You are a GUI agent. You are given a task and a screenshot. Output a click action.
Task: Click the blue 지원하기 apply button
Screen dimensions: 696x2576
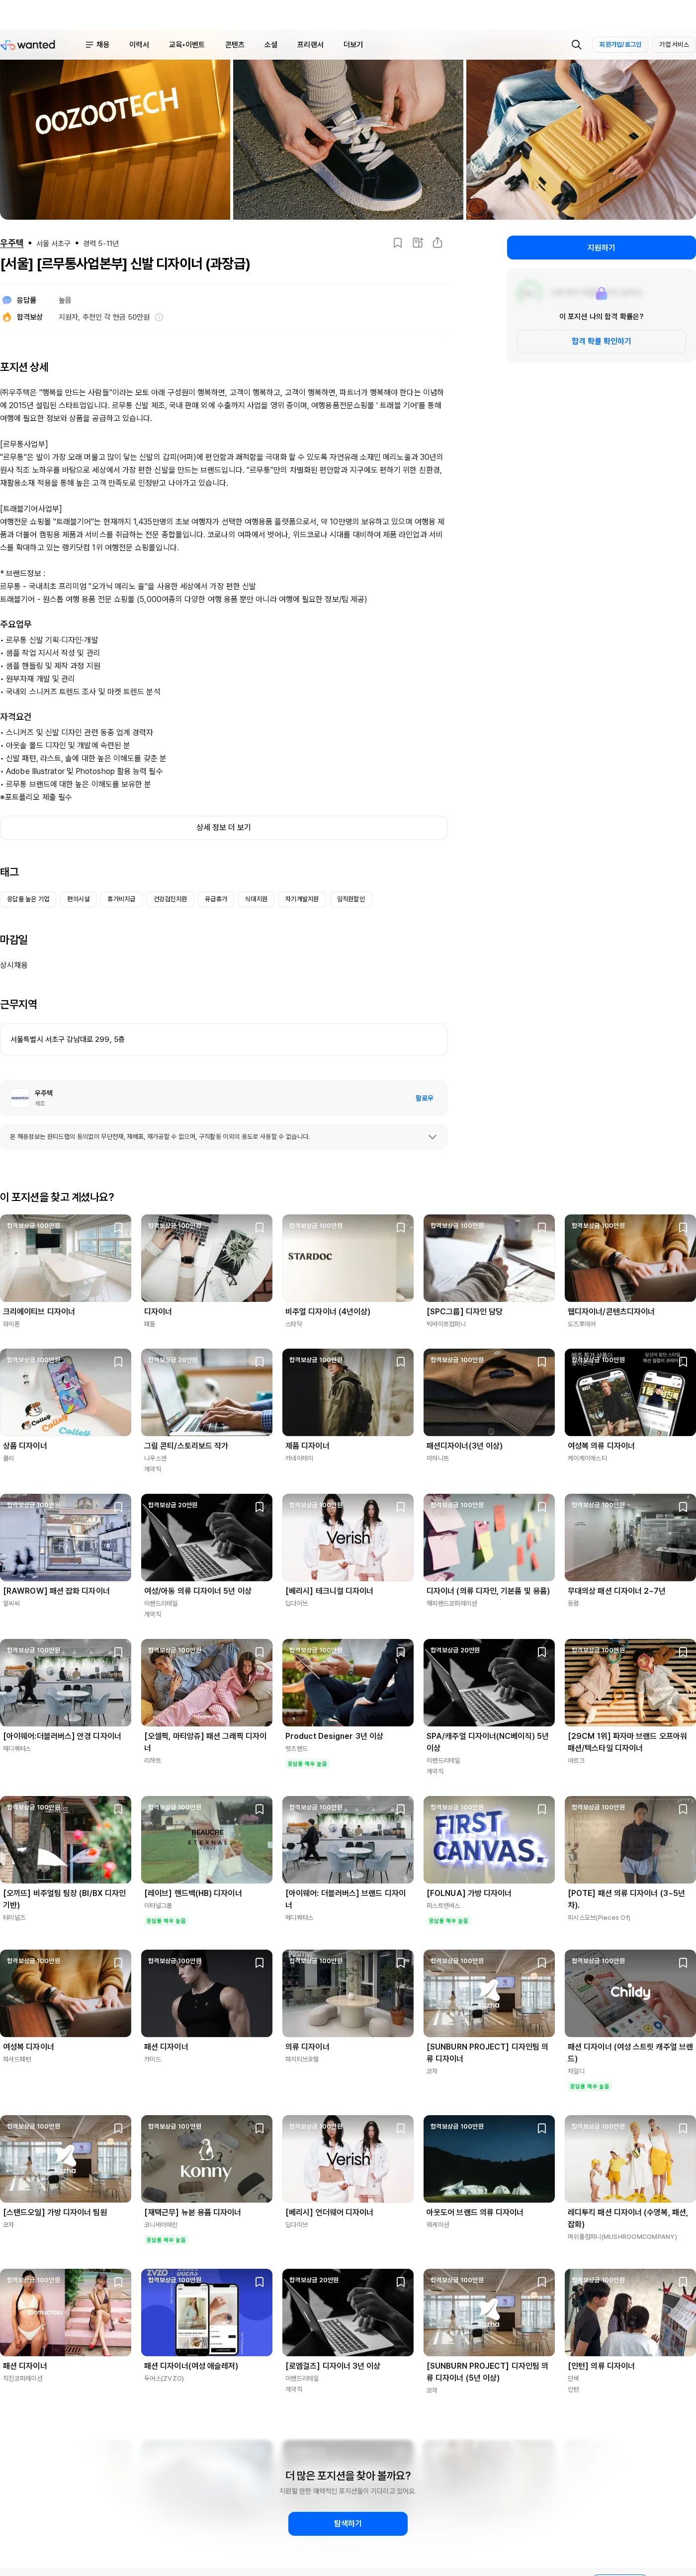tap(601, 248)
